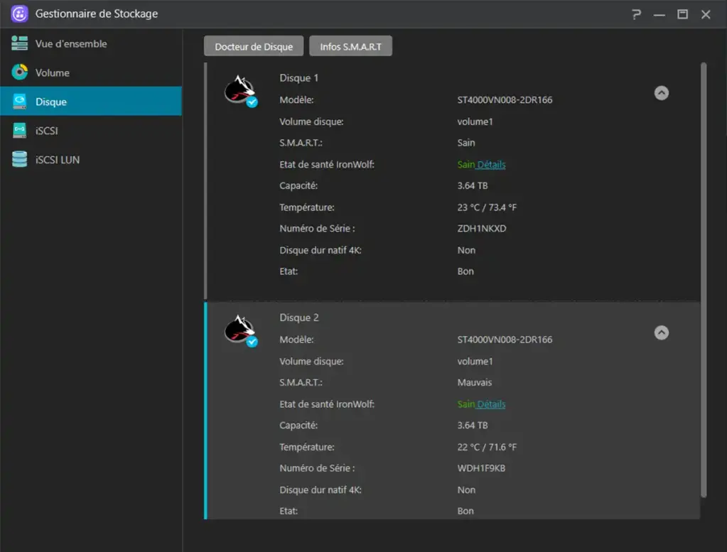
Task: Click the vertical scrollbar of disk list
Action: pyautogui.click(x=704, y=277)
